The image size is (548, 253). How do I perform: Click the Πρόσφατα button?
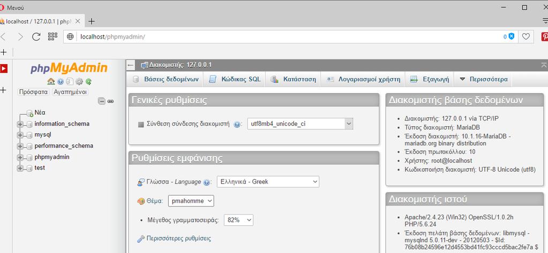pyautogui.click(x=34, y=92)
